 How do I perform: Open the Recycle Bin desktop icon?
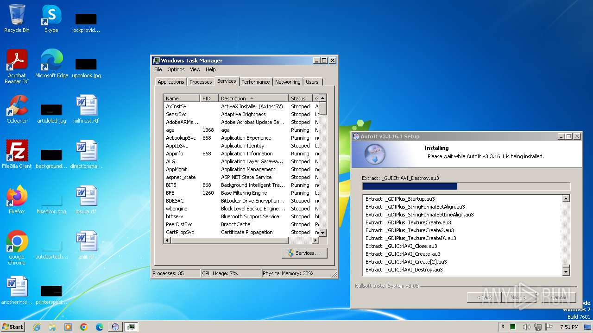coord(17,18)
